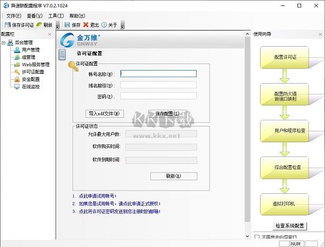
Task: Click wizard step 配置防火墙做端口映射
Action: (284, 94)
